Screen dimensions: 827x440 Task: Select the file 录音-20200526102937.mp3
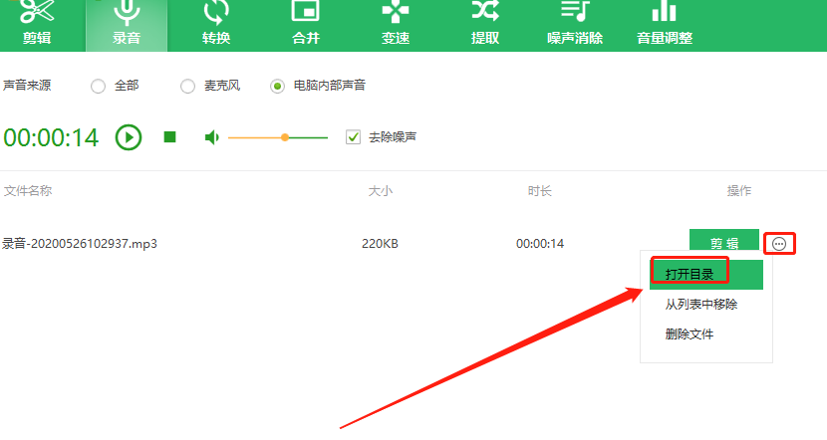click(x=80, y=244)
